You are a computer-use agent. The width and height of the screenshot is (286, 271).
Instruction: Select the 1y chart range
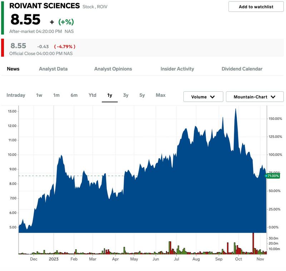coord(110,95)
